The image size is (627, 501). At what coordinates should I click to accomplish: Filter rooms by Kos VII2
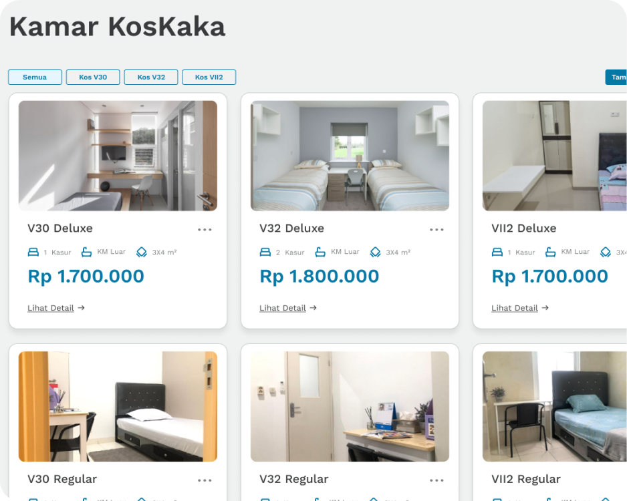(209, 77)
